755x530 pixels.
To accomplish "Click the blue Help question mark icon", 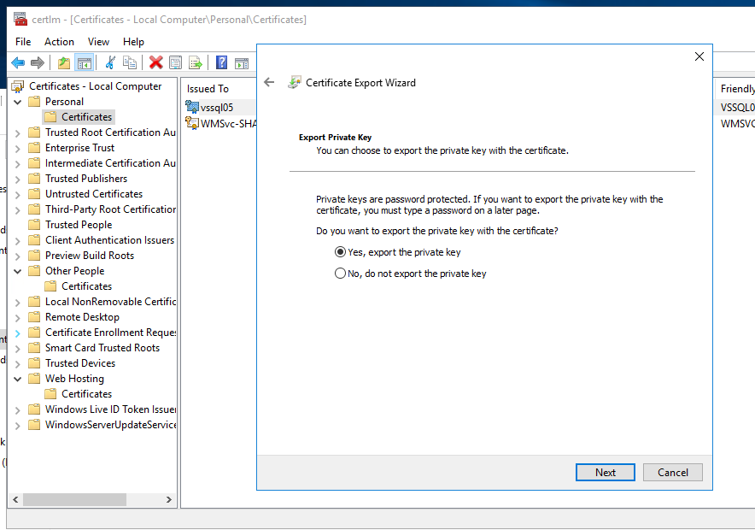I will point(221,62).
